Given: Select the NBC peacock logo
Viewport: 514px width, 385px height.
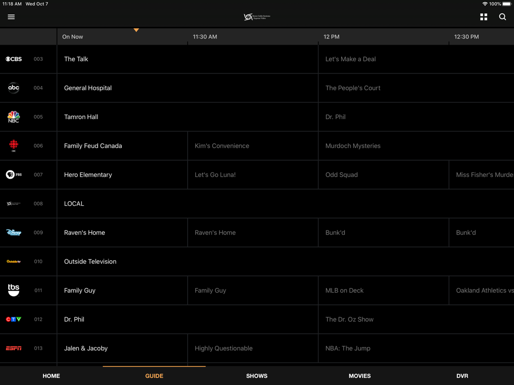Looking at the screenshot, I should 13,117.
